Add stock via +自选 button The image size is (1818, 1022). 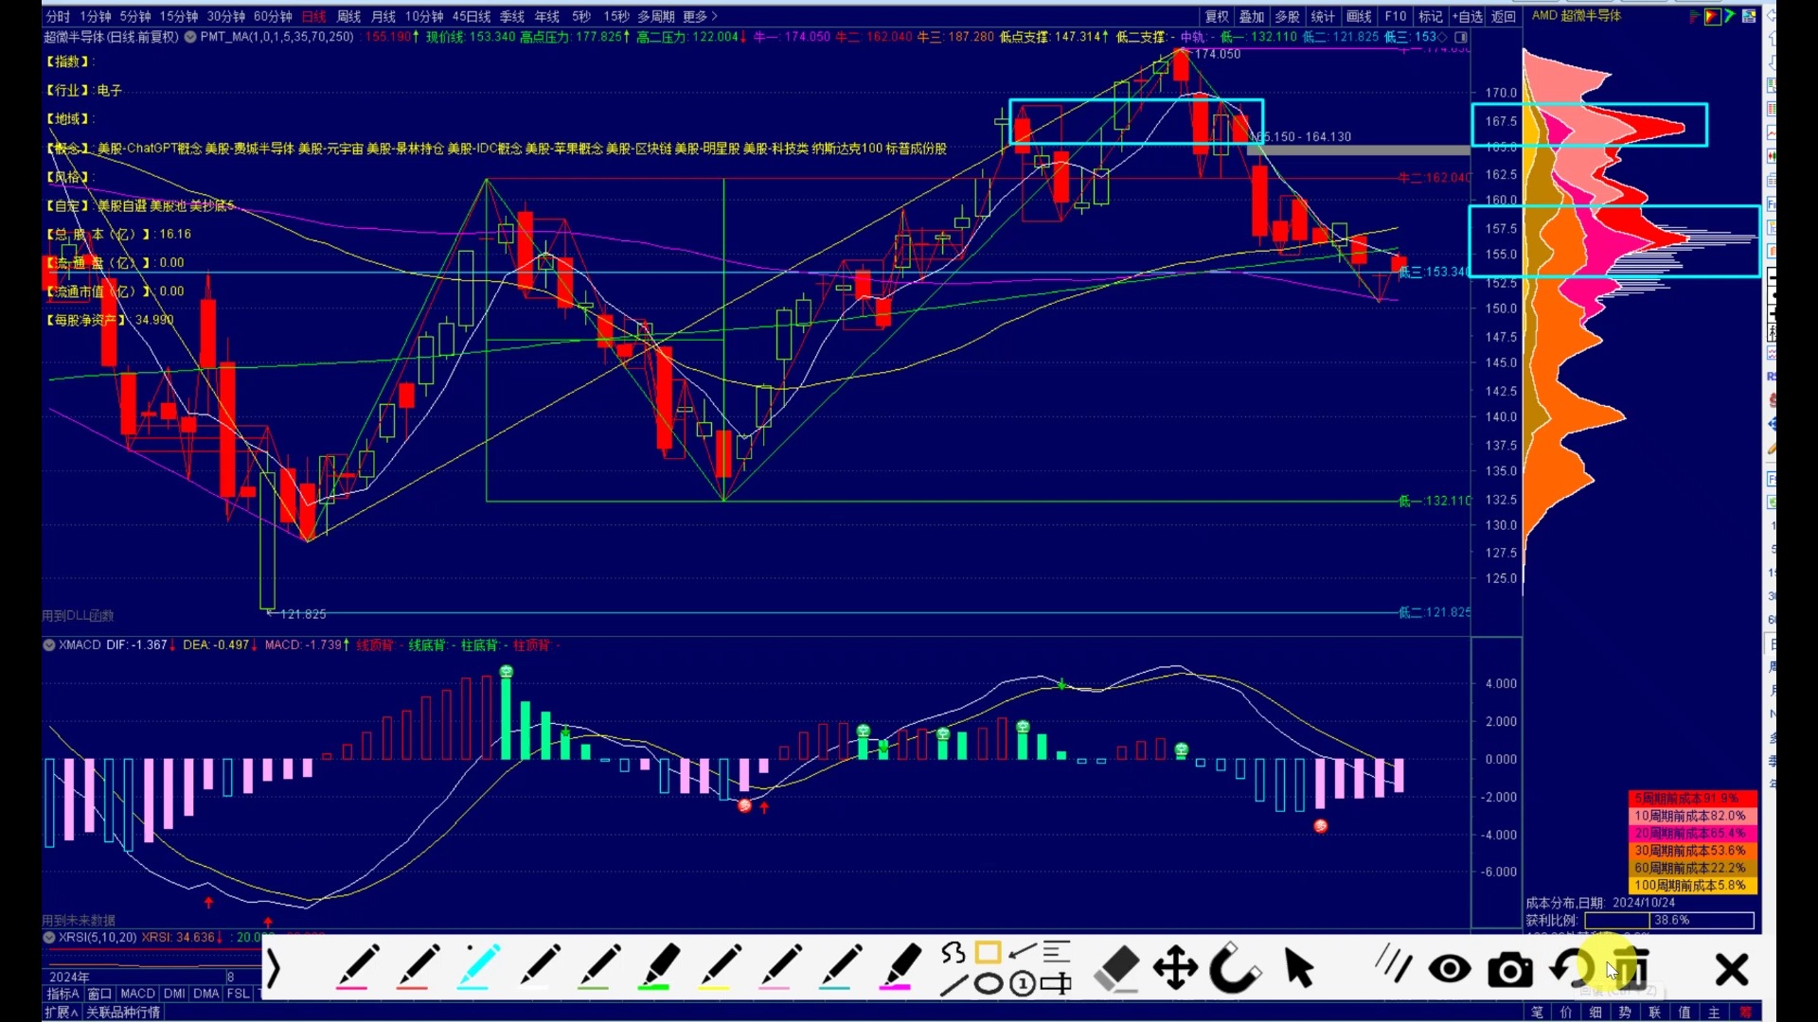coord(1468,16)
